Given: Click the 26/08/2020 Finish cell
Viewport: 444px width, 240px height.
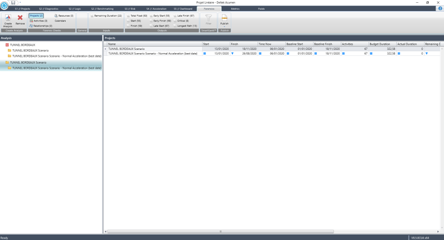Looking at the screenshot, I should (243, 54).
